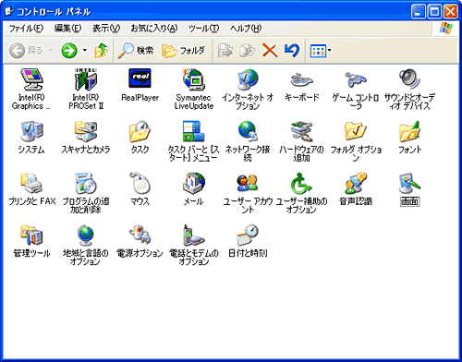Image resolution: width=462 pixels, height=362 pixels.
Task: Click the Copy To toolbar icon
Action: tap(248, 51)
